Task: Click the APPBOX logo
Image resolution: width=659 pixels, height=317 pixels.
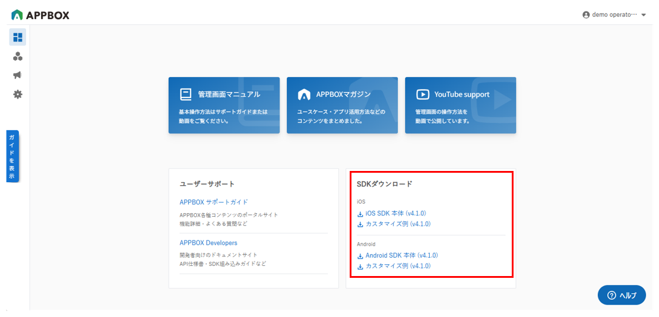Action: click(x=40, y=15)
